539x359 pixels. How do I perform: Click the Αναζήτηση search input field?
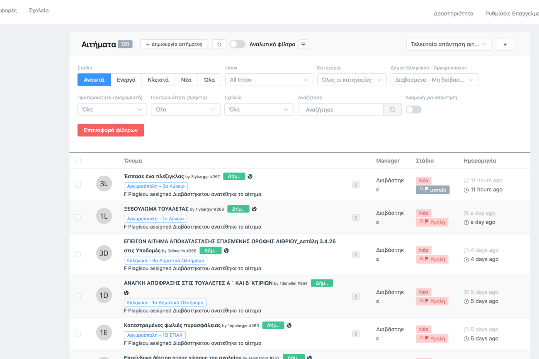[x=340, y=110]
